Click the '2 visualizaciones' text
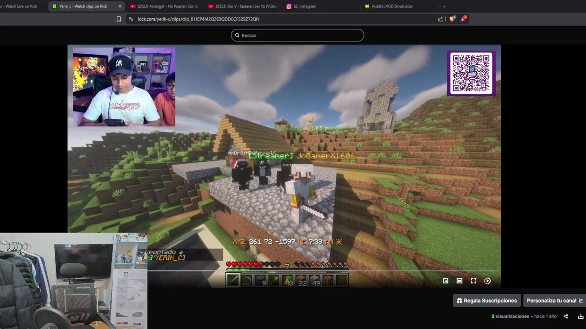 pyautogui.click(x=510, y=316)
